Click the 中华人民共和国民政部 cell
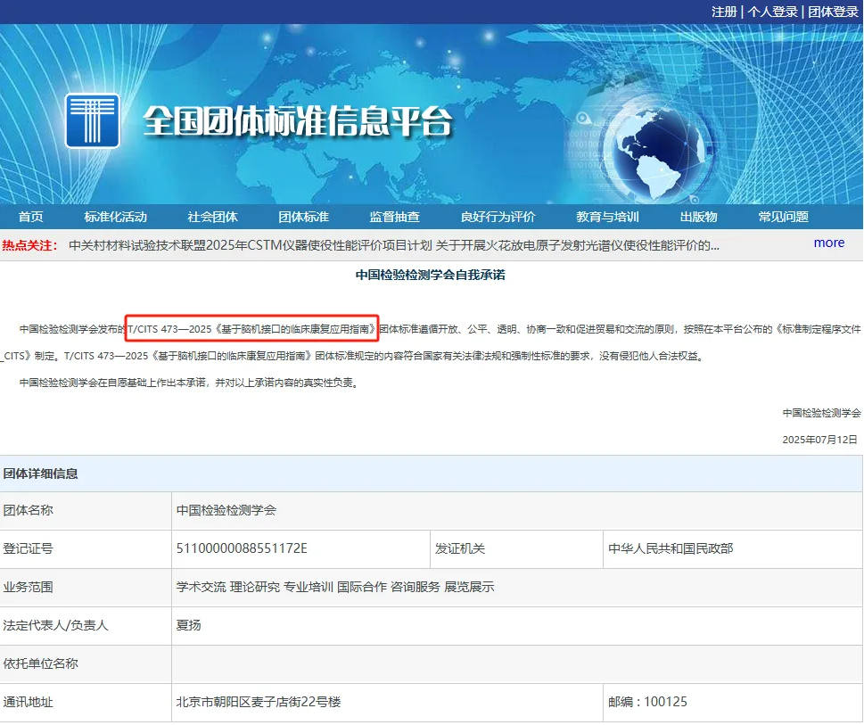 (x=733, y=548)
